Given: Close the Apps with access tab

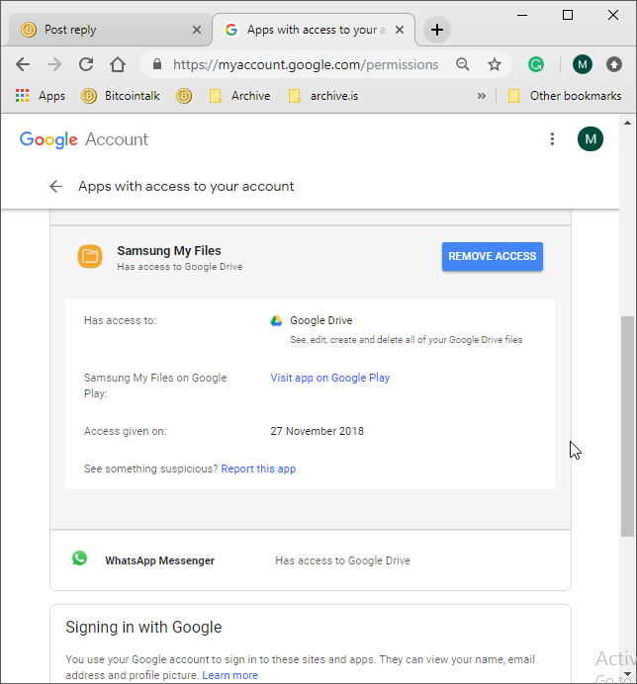Looking at the screenshot, I should coord(399,30).
